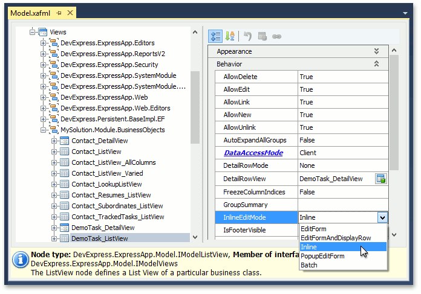Image resolution: width=421 pixels, height=294 pixels.
Task: Click the property grid vertical scrollbar thumb
Action: point(394,112)
